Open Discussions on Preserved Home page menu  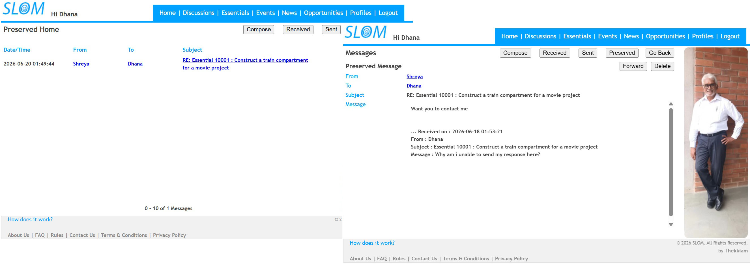click(x=199, y=13)
